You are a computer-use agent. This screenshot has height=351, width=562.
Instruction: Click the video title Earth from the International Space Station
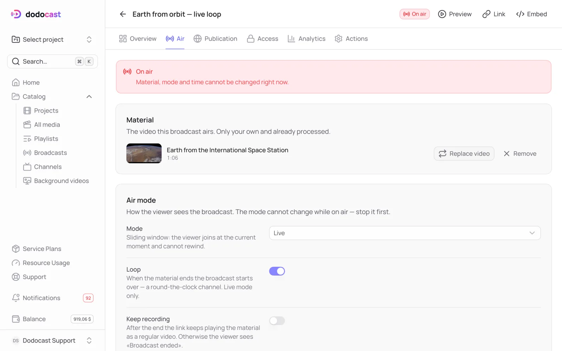point(228,150)
